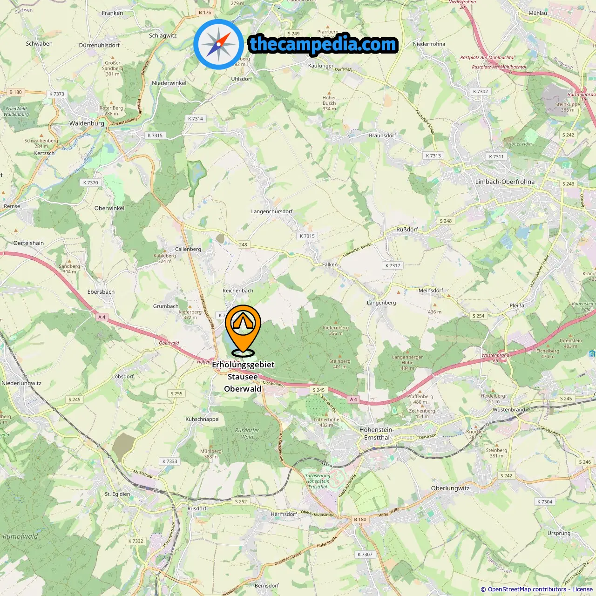Click the Erholungsgebiet Stausee Oberwald label
Image resolution: width=596 pixels, height=596 pixels.
click(x=243, y=377)
